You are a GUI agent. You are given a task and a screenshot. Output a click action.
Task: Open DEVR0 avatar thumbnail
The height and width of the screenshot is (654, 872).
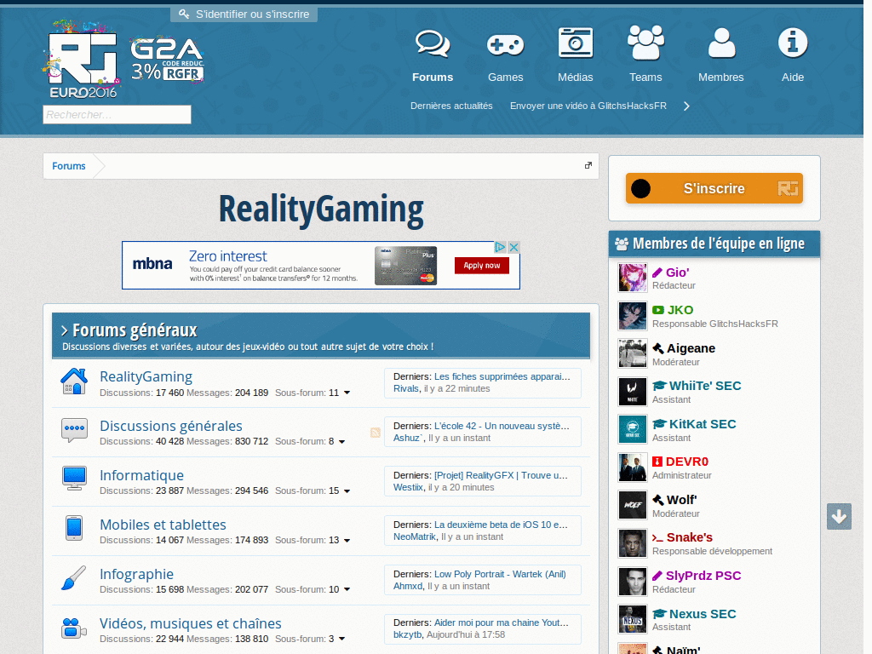[x=633, y=468]
